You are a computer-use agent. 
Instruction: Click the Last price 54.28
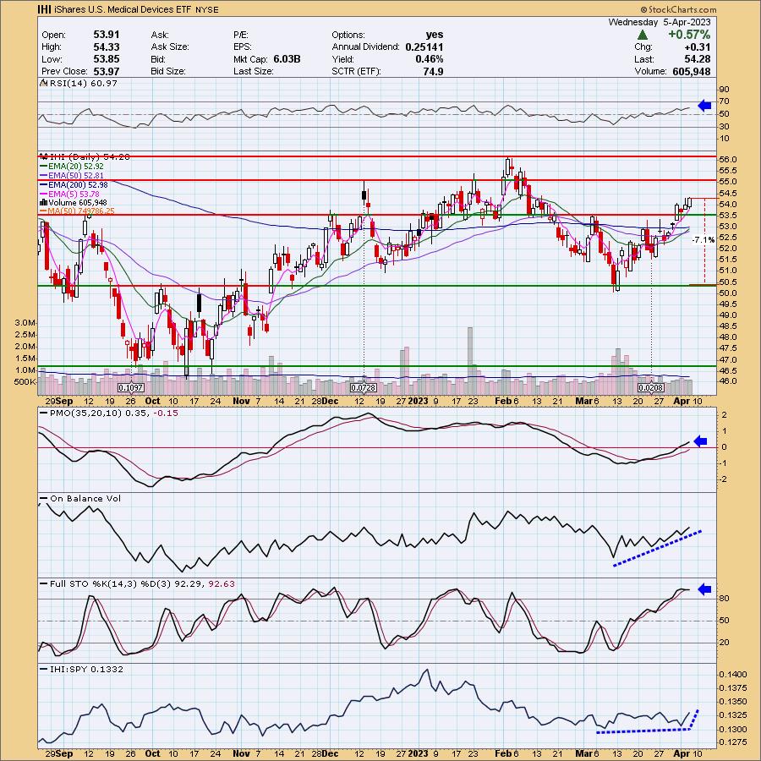[x=698, y=59]
